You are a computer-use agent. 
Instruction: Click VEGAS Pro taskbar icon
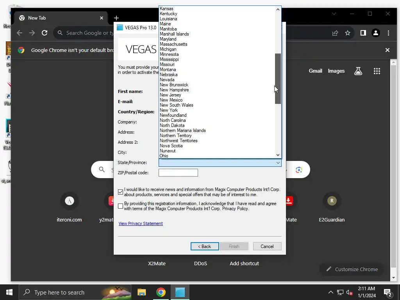tap(180, 292)
